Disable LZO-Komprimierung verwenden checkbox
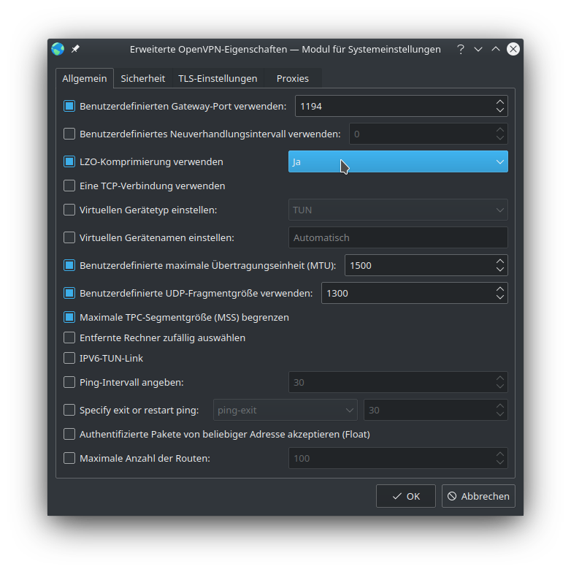 coord(69,161)
